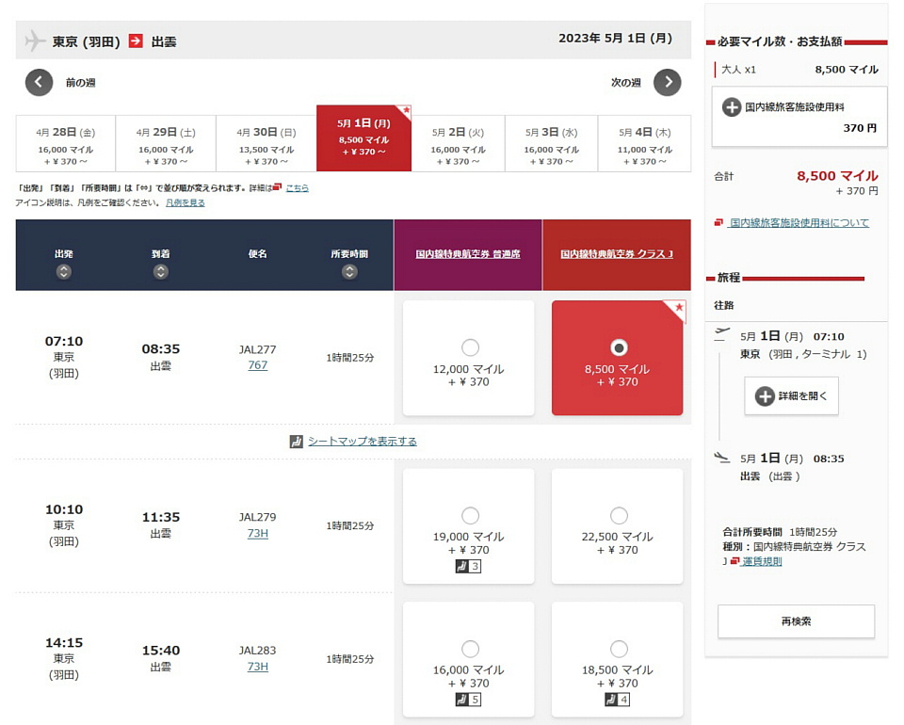Open the 運賃規則 fare rules link
This screenshot has height=725, width=904.
pyautogui.click(x=761, y=561)
